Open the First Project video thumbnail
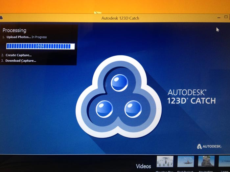 point(186,161)
